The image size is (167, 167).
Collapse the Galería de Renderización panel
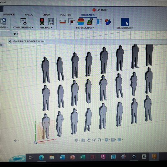click(10, 41)
